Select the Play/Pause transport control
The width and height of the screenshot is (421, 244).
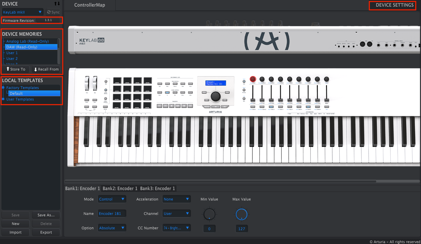pyautogui.click(x=178, y=106)
